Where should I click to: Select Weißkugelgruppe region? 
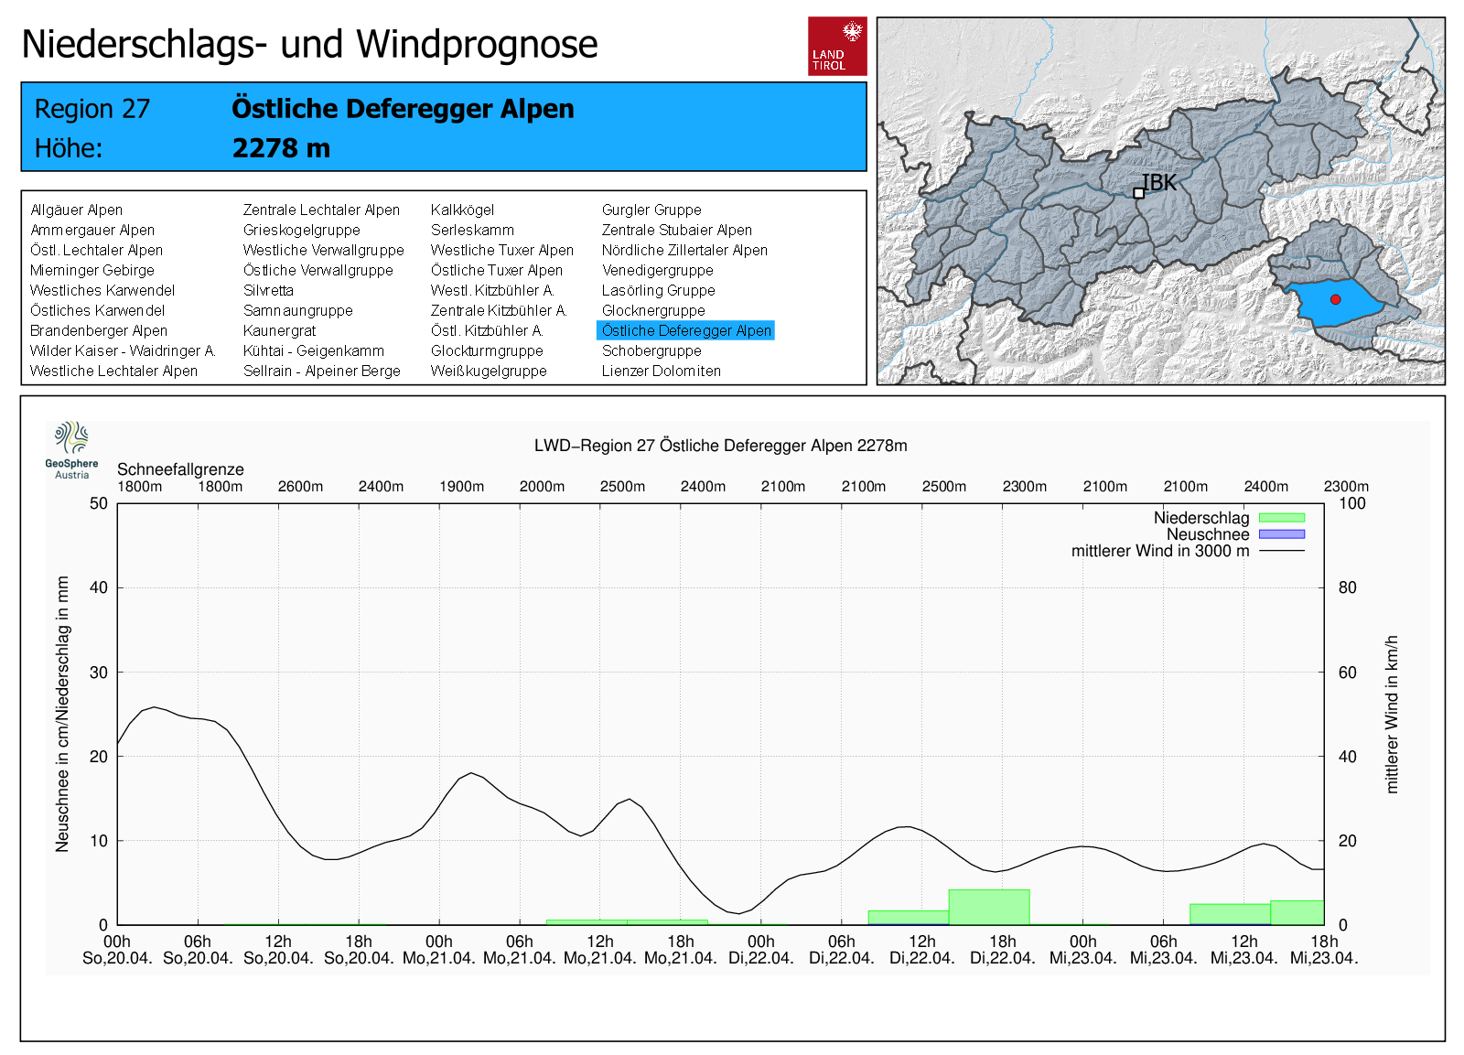pos(489,371)
